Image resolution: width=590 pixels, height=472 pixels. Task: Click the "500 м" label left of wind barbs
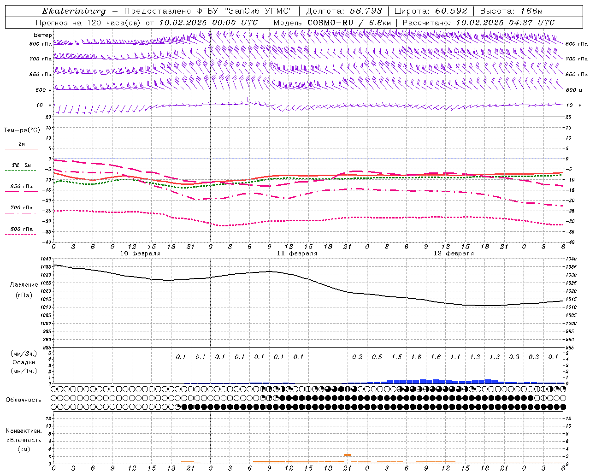click(44, 90)
